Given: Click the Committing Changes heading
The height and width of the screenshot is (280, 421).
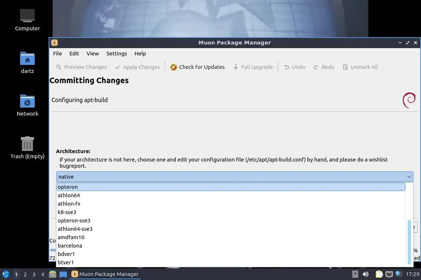Looking at the screenshot, I should 89,80.
